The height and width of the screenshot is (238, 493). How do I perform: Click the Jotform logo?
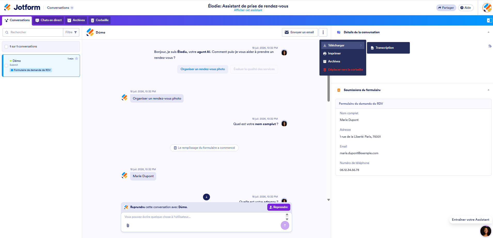tap(22, 7)
